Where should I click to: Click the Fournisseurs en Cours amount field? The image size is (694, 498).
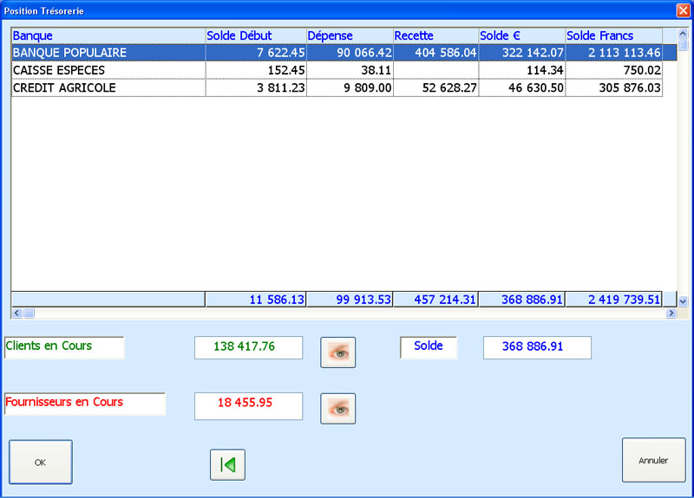coord(248,404)
